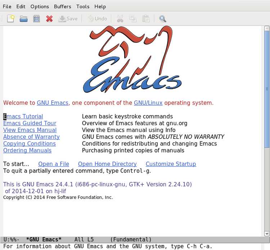Click (Fundamental) mode in the mode line
The width and height of the screenshot is (270, 250).
[131, 240]
